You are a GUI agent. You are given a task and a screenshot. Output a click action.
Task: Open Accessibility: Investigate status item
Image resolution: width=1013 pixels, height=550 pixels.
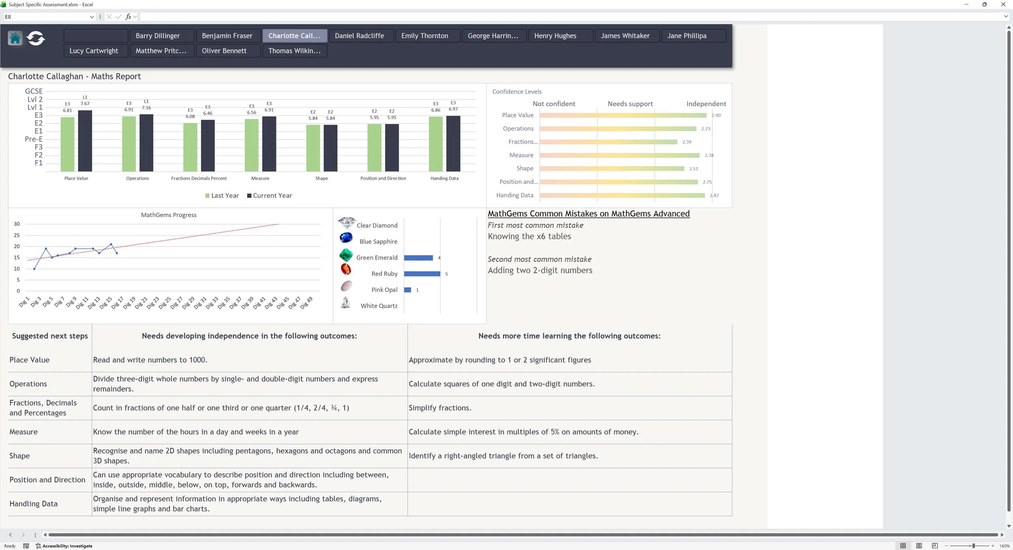pyautogui.click(x=64, y=546)
